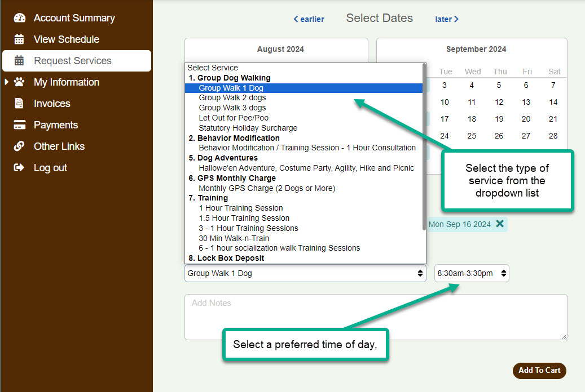This screenshot has height=392, width=585.
Task: Click the Account Summary gauge icon
Action: point(20,18)
